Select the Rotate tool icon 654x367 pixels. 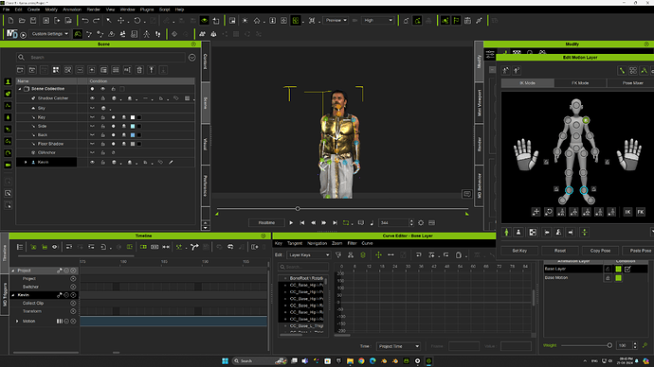coord(136,21)
